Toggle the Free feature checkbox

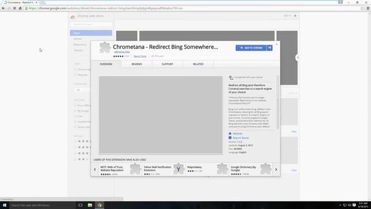pos(75,116)
